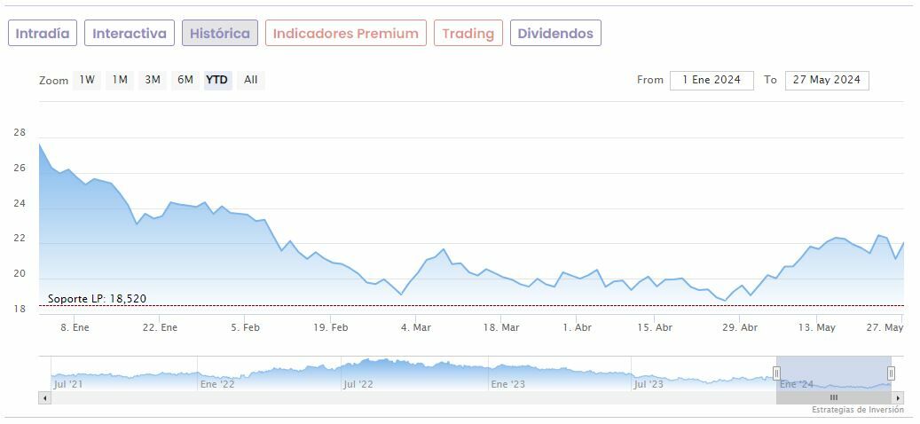The width and height of the screenshot is (920, 424).
Task: Set zoom range to 1M
Action: coord(120,80)
